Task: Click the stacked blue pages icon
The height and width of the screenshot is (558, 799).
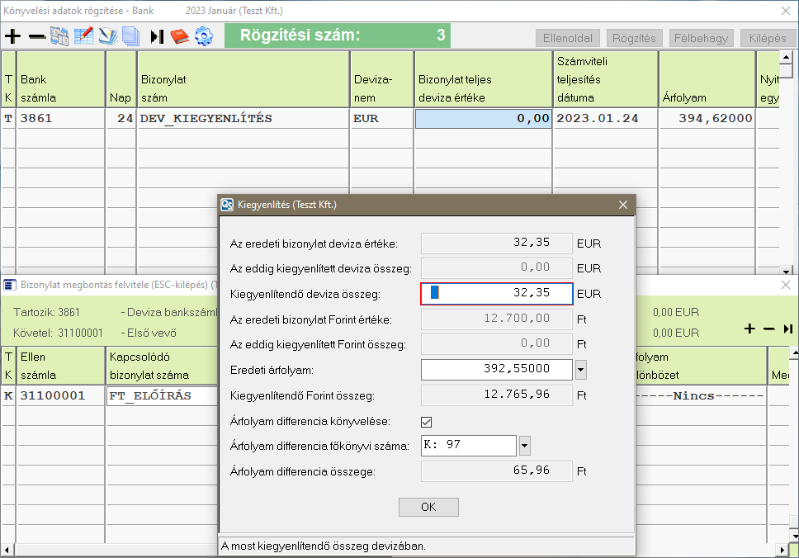Action: 130,36
